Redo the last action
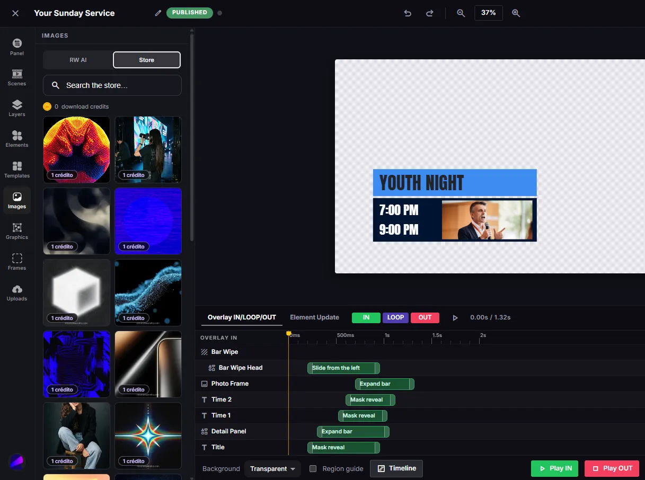Image resolution: width=645 pixels, height=480 pixels. pos(430,13)
